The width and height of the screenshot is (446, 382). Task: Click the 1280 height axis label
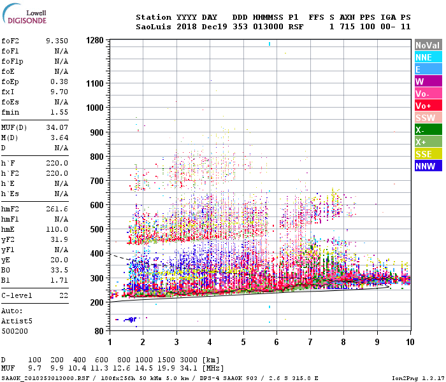[x=95, y=40]
